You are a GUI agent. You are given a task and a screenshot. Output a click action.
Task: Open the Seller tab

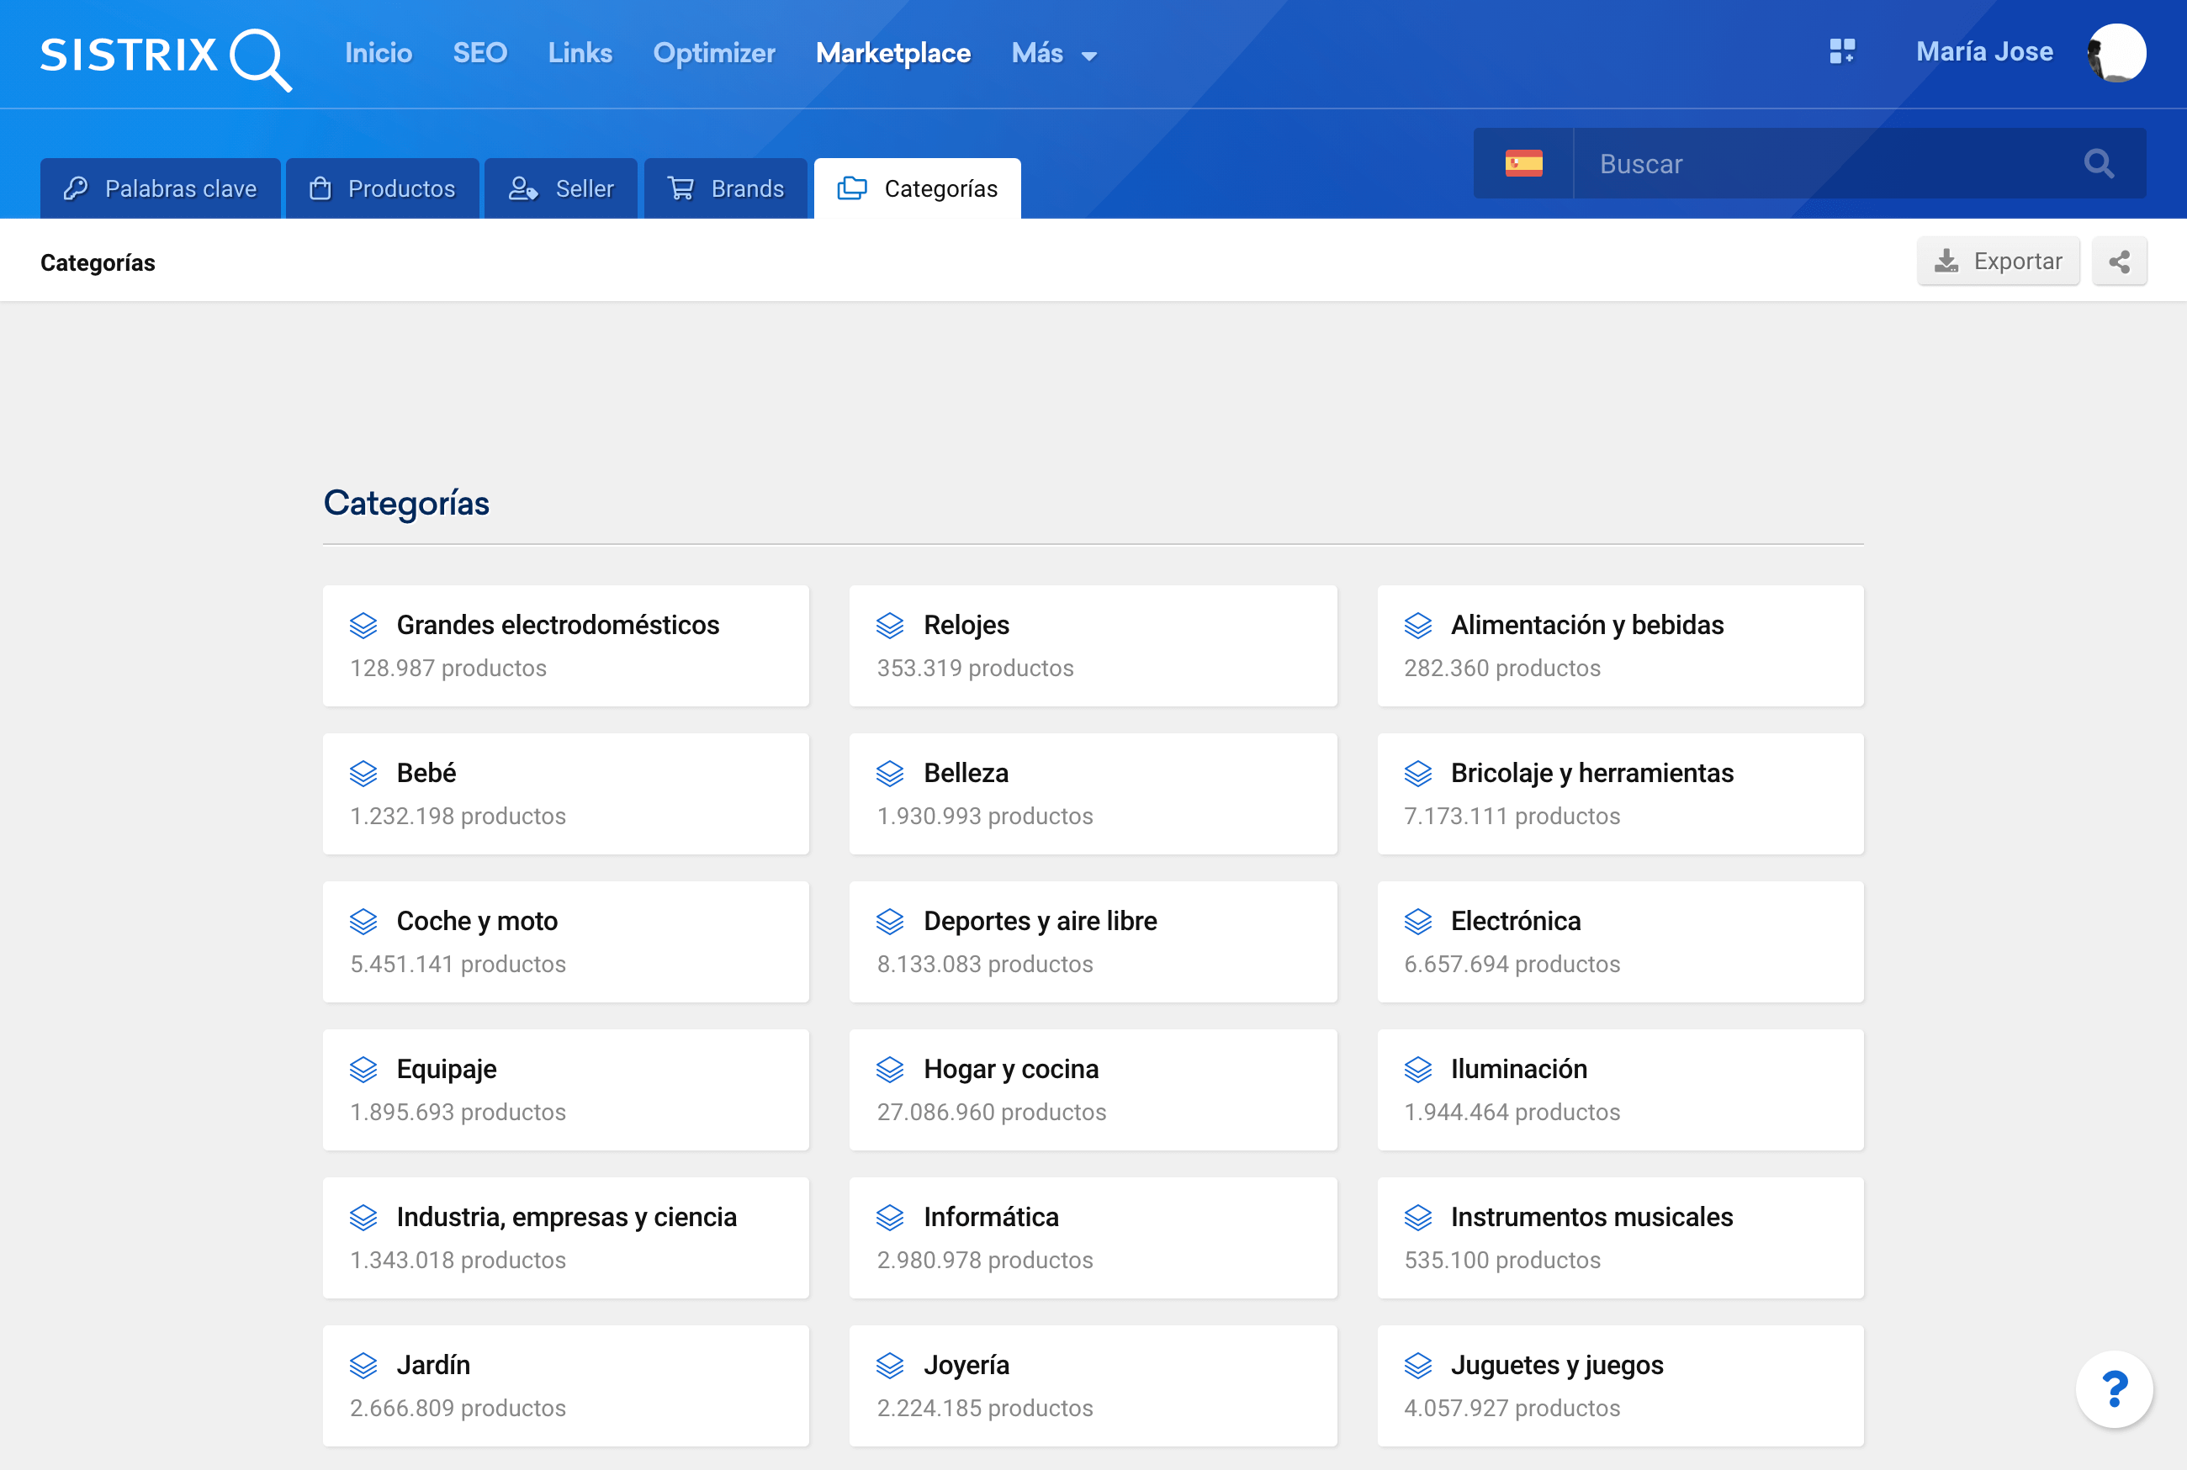pyautogui.click(x=560, y=188)
